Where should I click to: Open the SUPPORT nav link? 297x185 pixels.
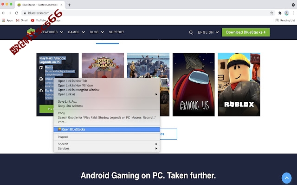tap(116, 32)
